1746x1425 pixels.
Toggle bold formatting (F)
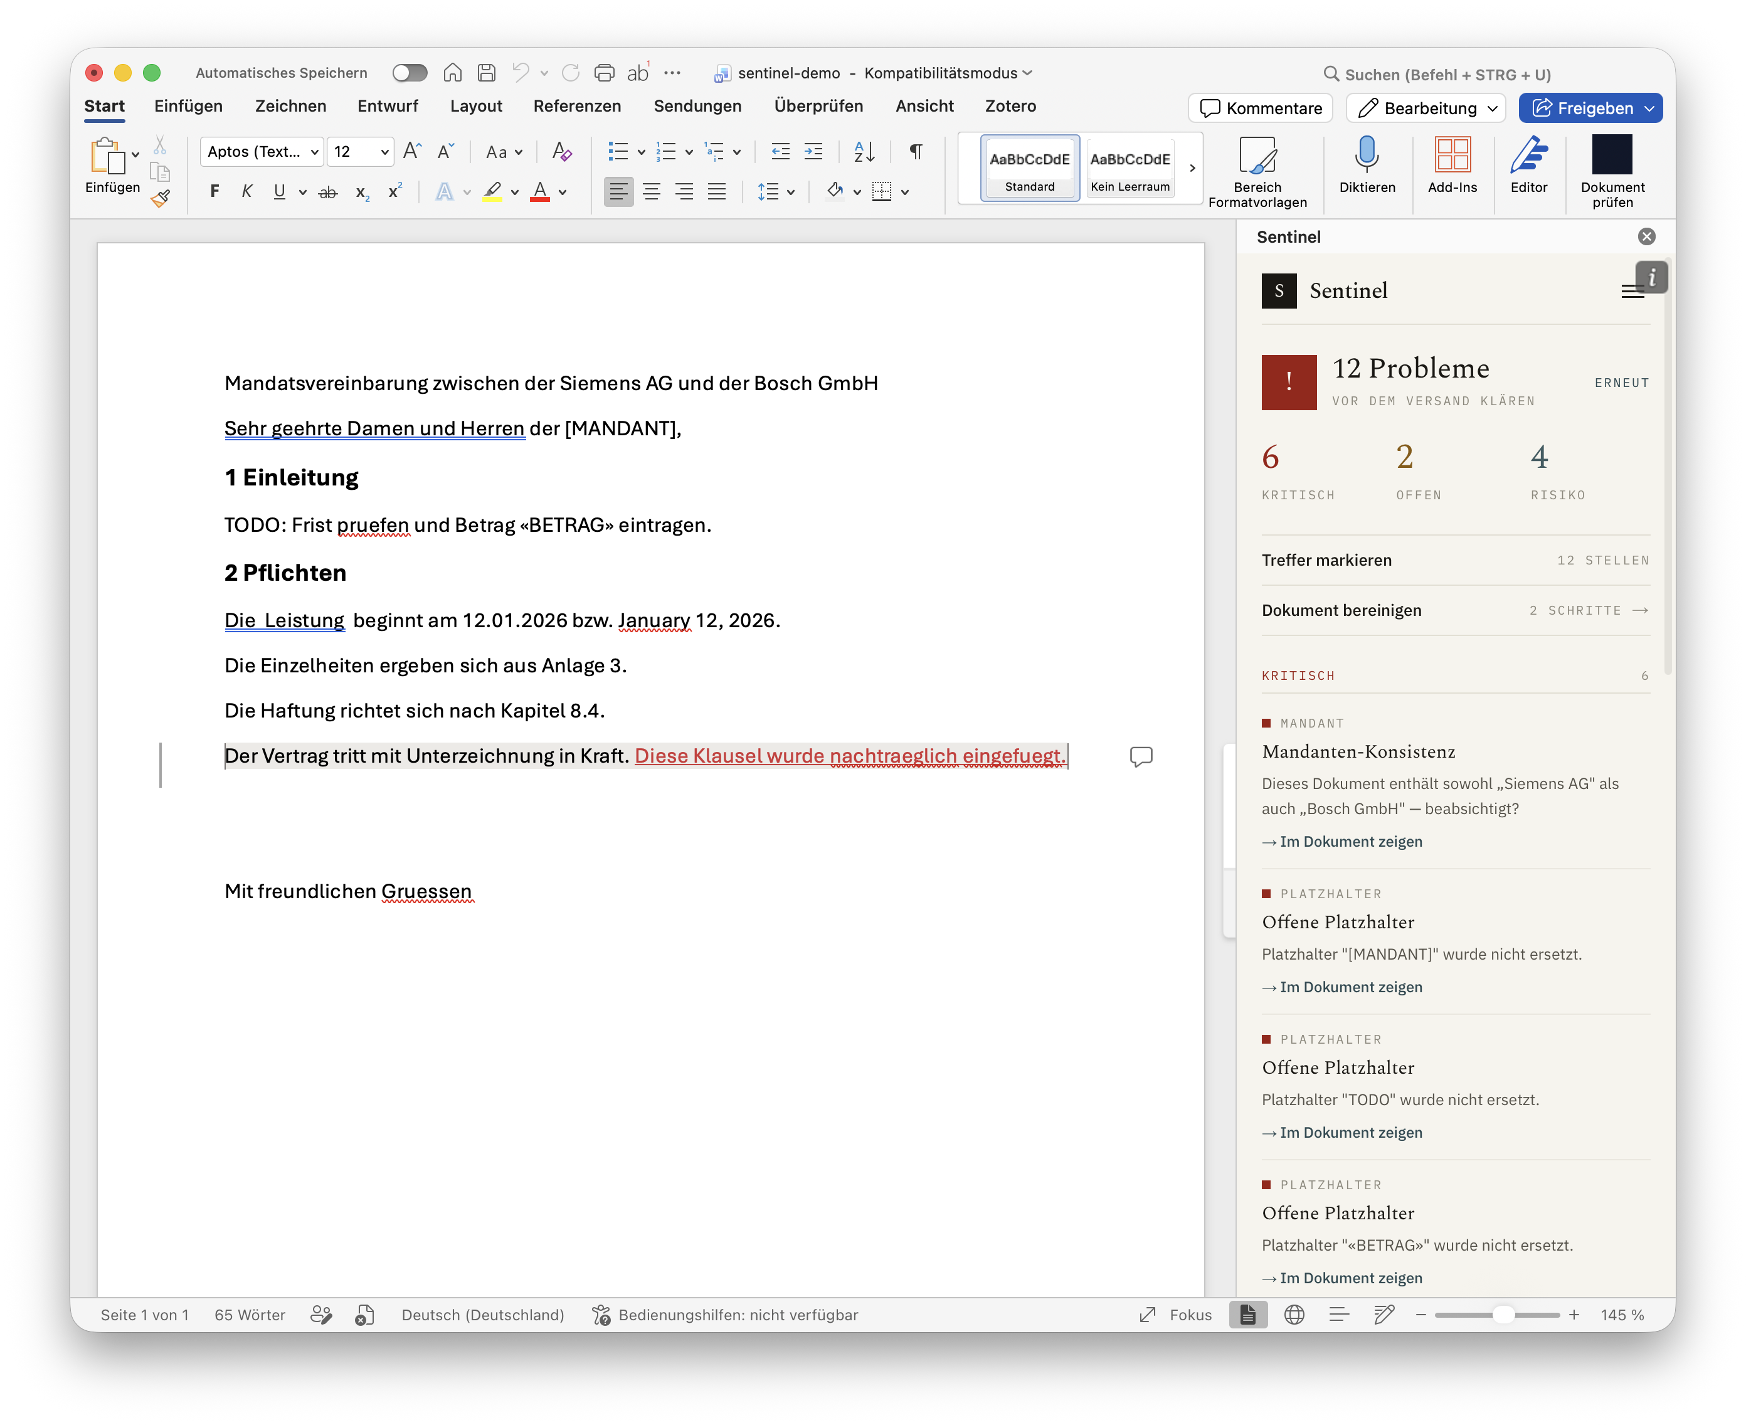coord(214,191)
